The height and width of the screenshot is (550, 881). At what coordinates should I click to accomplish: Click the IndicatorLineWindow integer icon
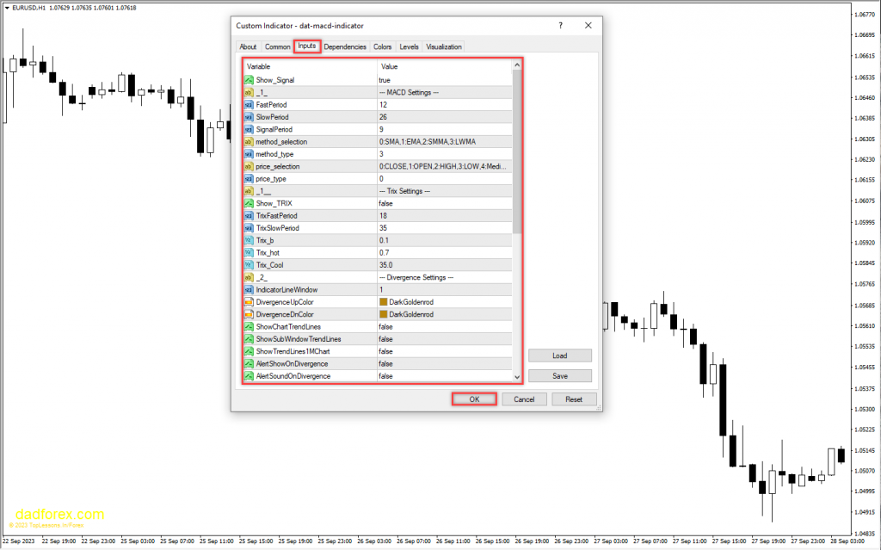pyautogui.click(x=249, y=289)
